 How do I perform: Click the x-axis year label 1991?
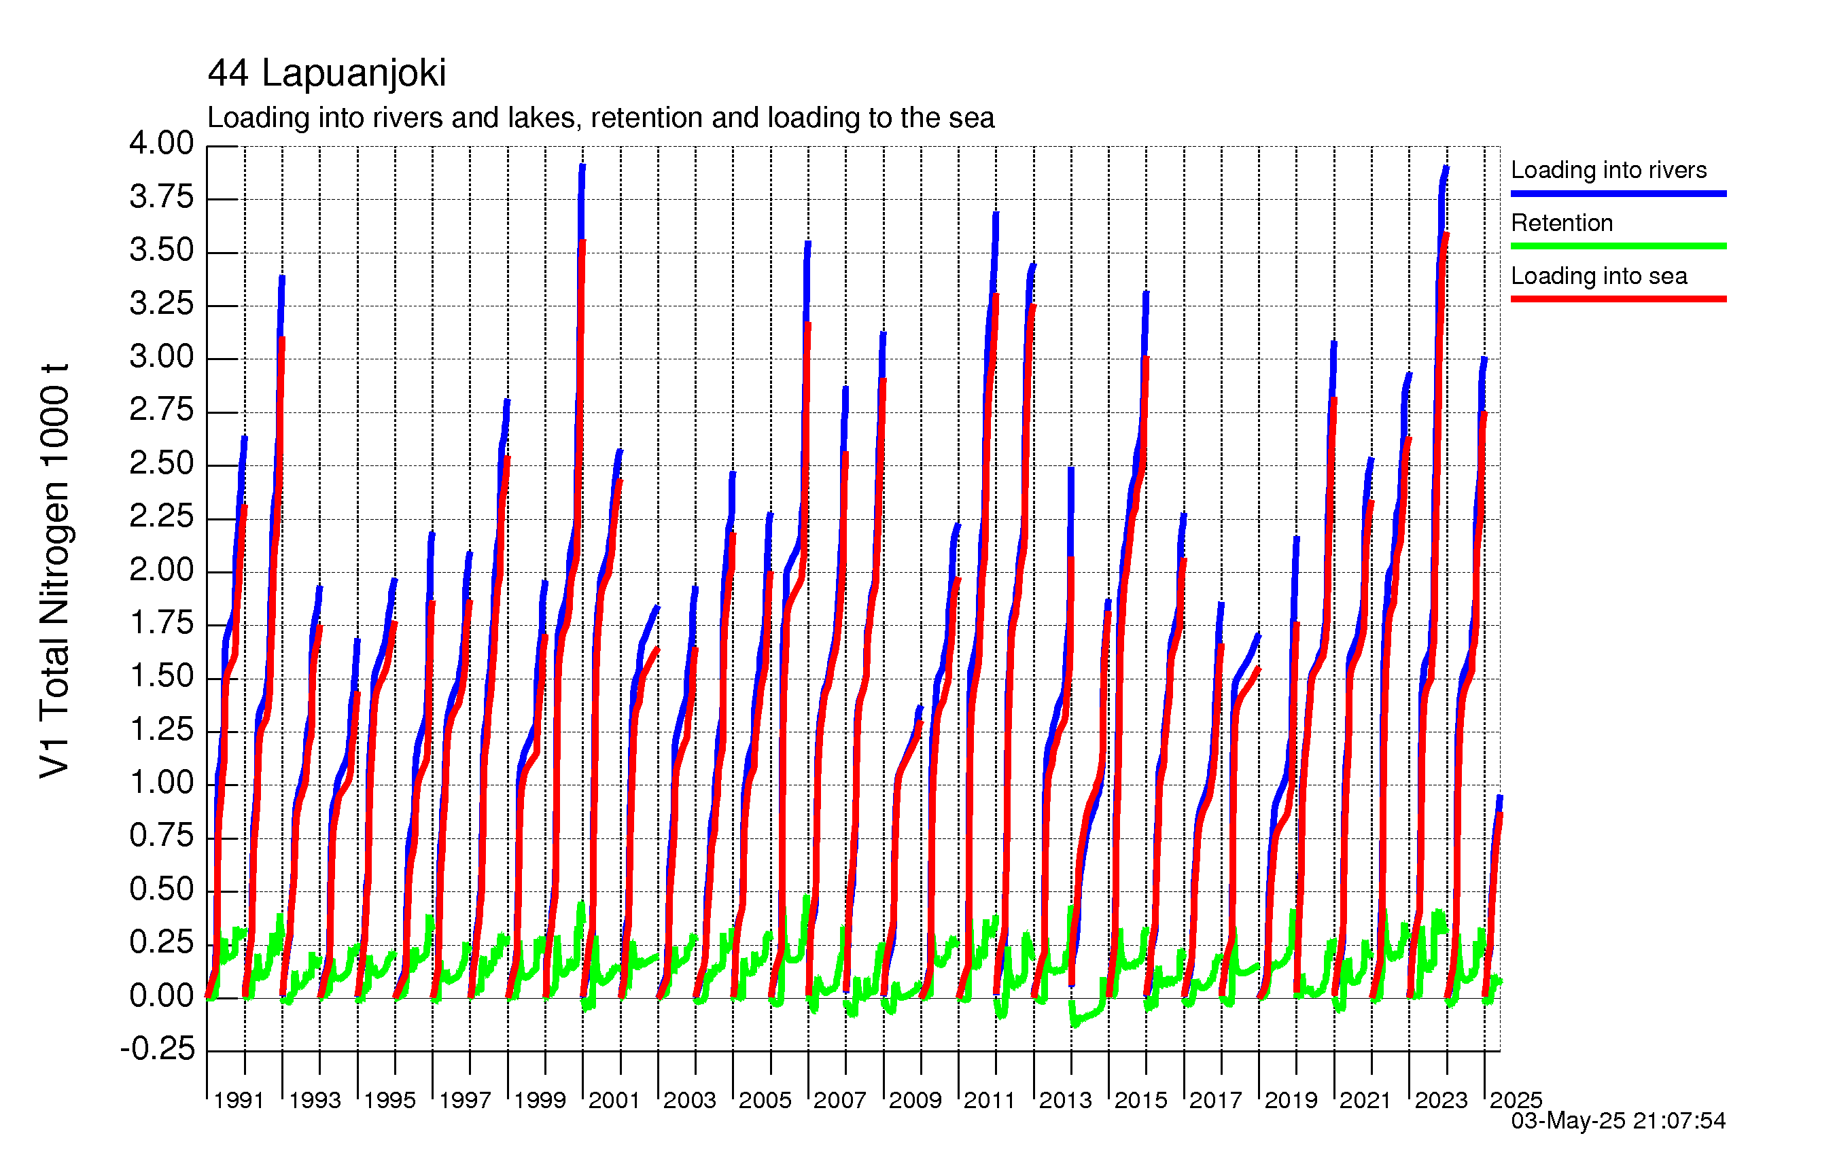pos(239,1100)
